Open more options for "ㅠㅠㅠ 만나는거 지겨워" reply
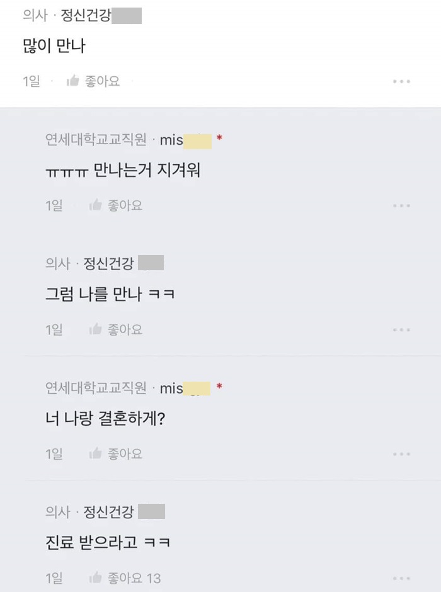Screen dimensions: 441x592 (x=401, y=206)
